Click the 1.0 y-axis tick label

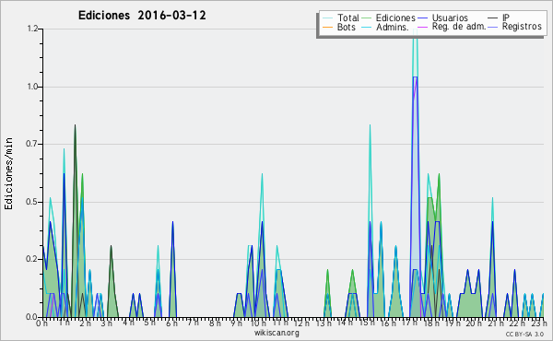(x=33, y=87)
